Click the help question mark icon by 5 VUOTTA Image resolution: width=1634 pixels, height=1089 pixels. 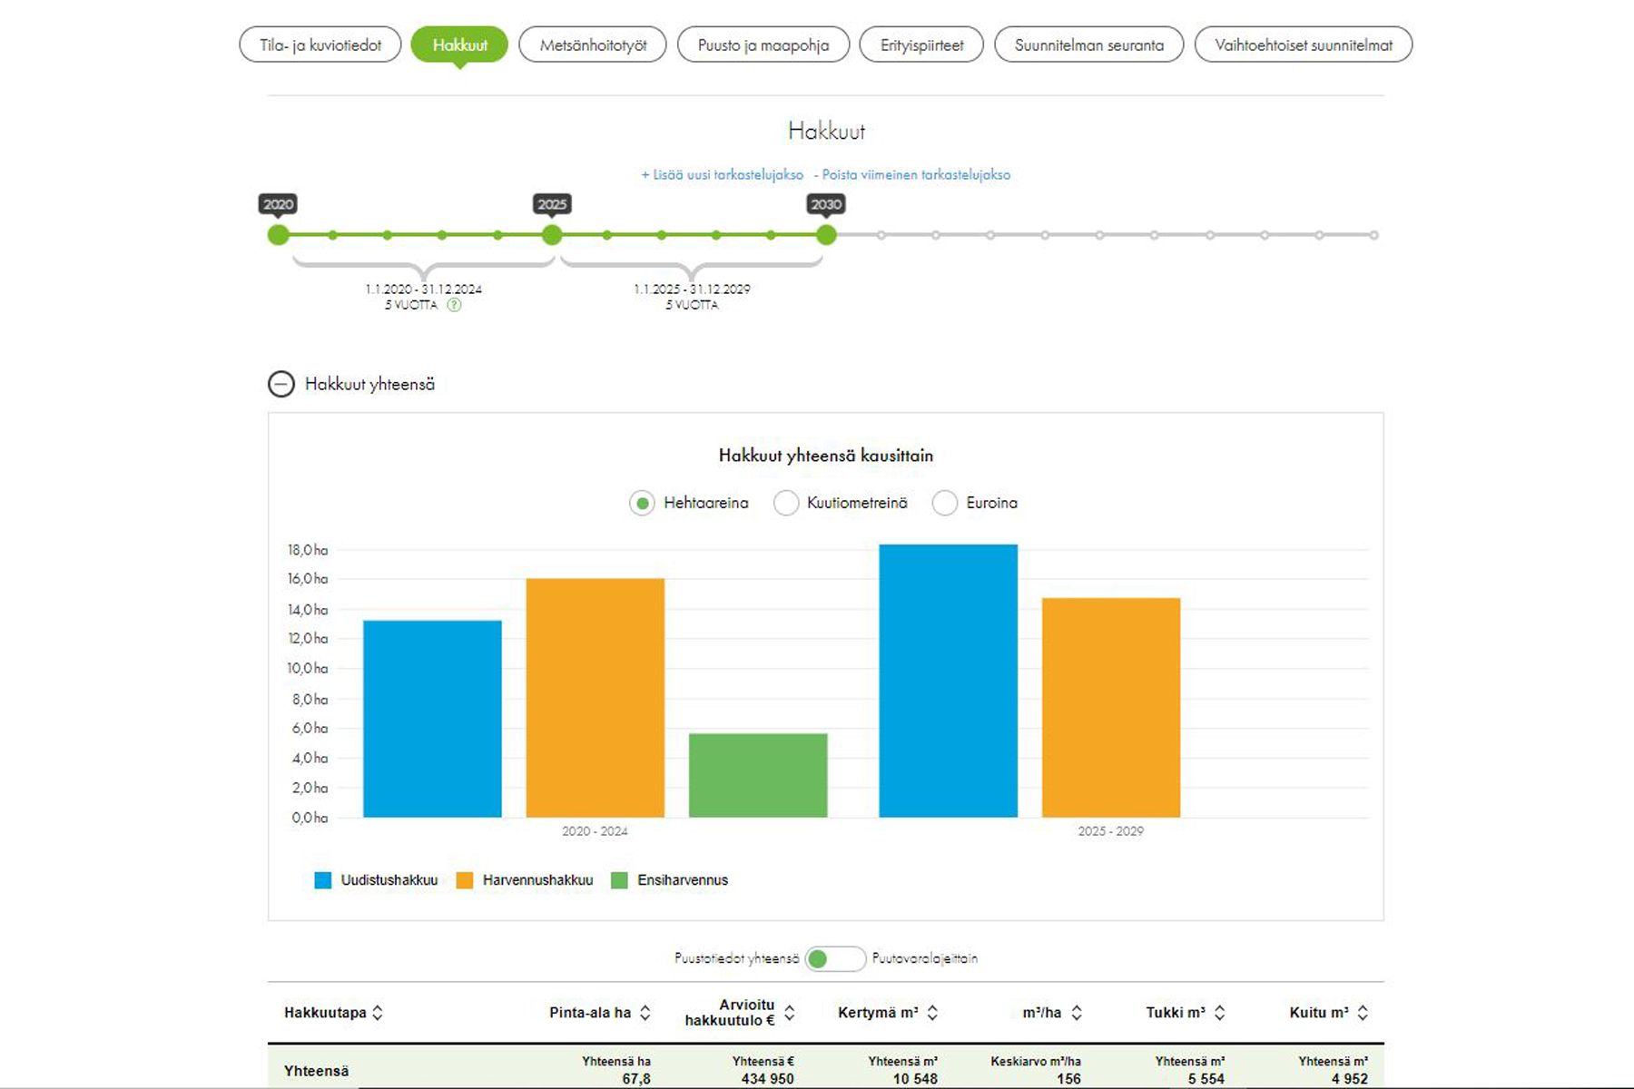(455, 305)
